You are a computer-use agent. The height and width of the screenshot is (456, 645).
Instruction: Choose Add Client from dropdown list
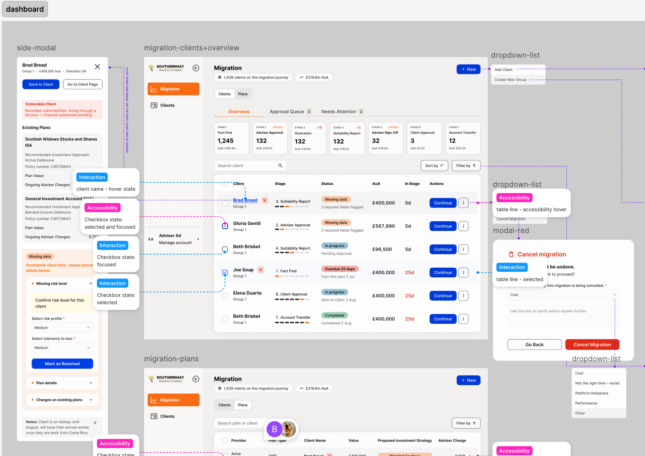click(503, 70)
